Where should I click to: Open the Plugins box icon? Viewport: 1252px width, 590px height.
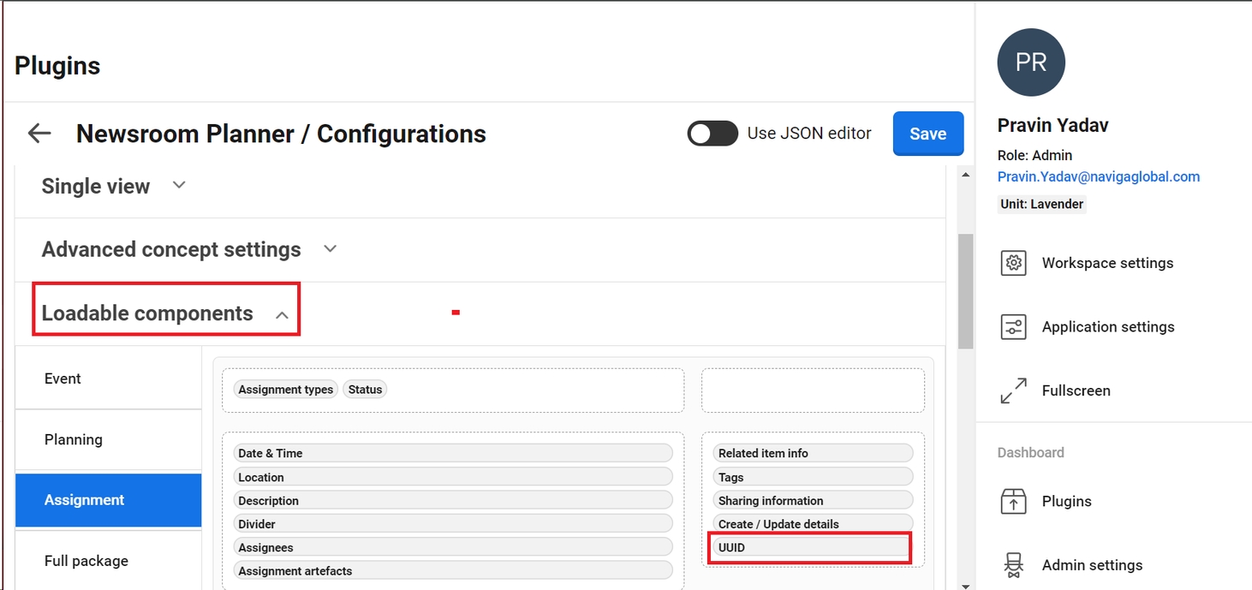click(1013, 502)
